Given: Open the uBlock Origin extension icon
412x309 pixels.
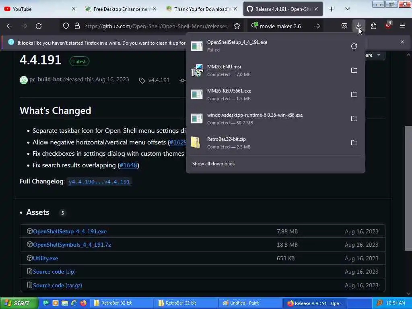Looking at the screenshot, I should (388, 26).
